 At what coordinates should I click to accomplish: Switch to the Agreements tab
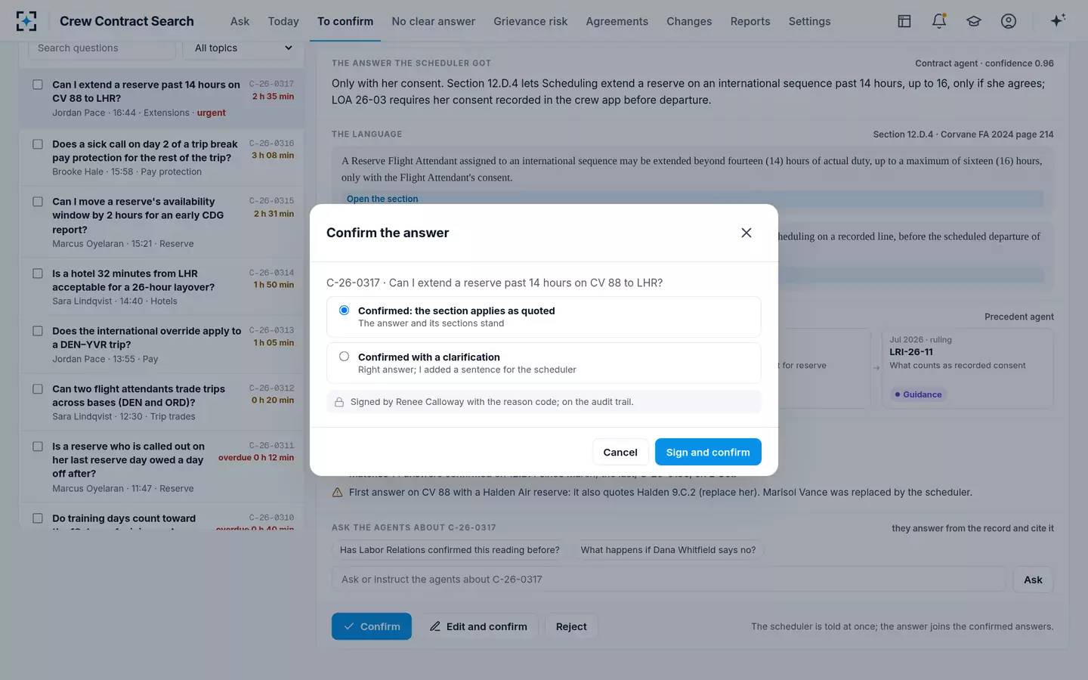(617, 21)
